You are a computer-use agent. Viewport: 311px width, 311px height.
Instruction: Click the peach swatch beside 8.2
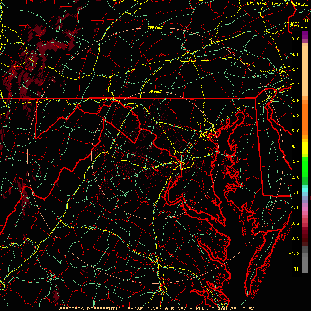(x=305, y=71)
